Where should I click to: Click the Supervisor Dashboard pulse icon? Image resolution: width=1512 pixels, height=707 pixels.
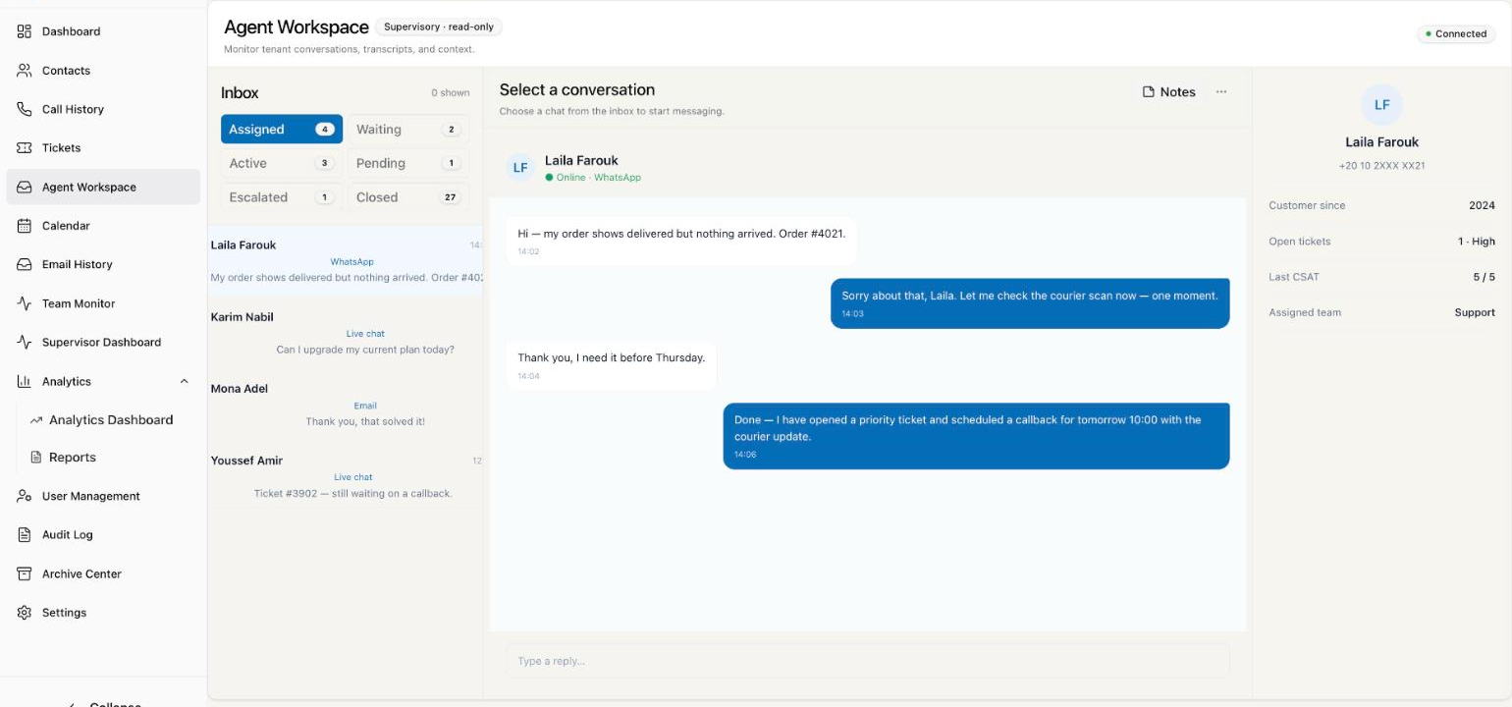(25, 342)
